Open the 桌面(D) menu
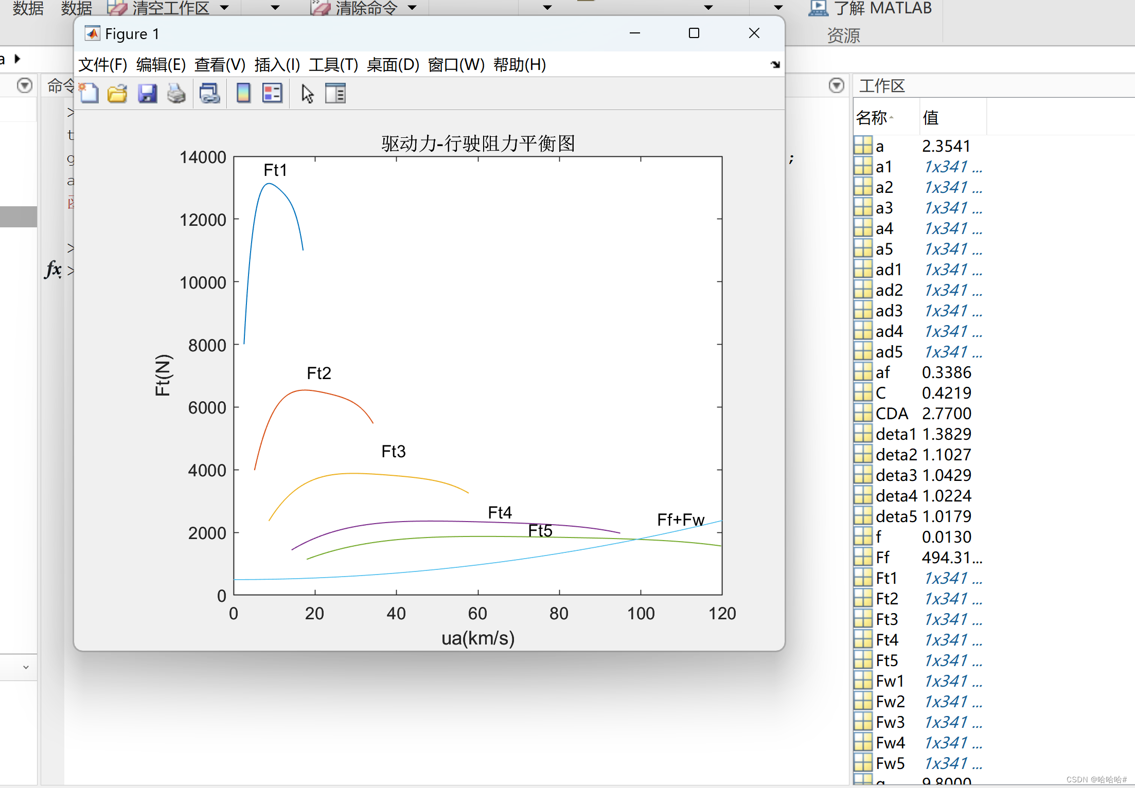The width and height of the screenshot is (1135, 788). coord(393,65)
